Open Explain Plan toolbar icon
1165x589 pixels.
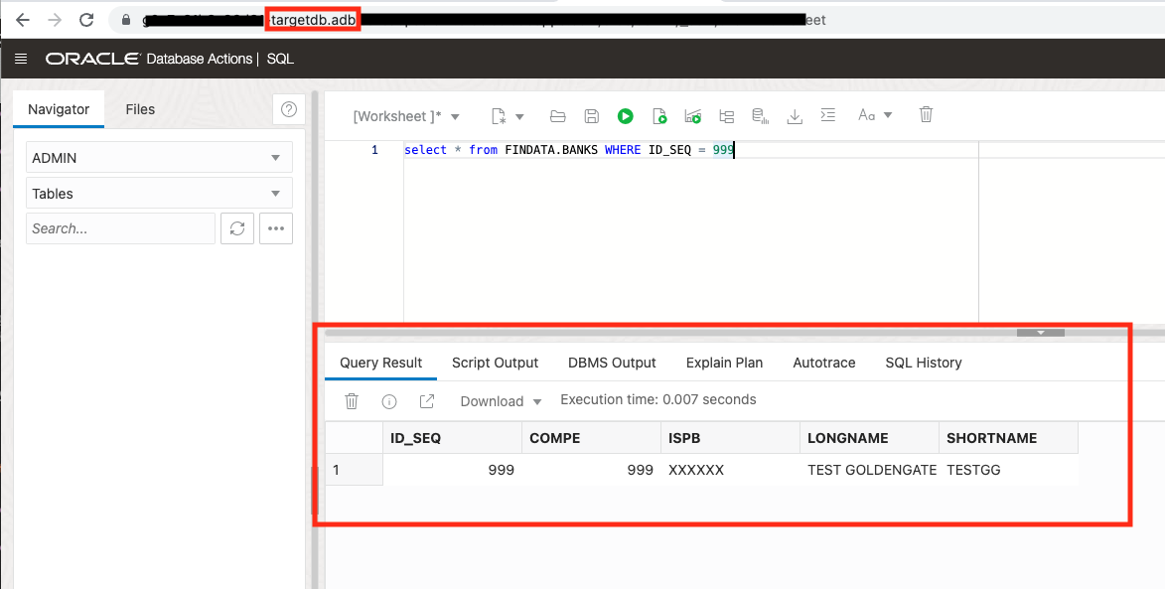pyautogui.click(x=692, y=116)
